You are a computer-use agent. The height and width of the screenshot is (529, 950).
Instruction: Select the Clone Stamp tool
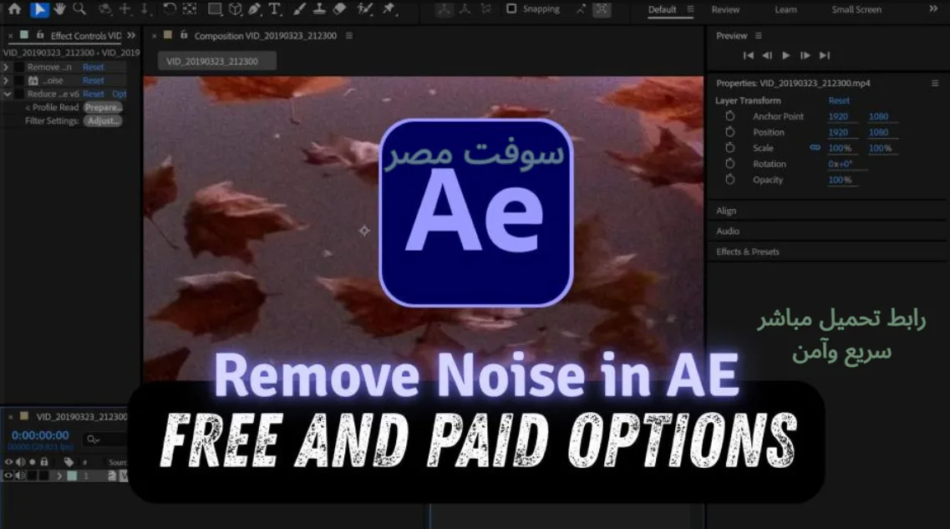[319, 9]
